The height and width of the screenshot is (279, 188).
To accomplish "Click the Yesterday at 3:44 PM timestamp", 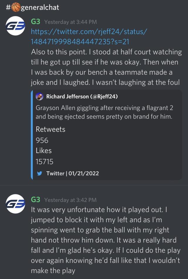I will pyautogui.click(x=71, y=22).
